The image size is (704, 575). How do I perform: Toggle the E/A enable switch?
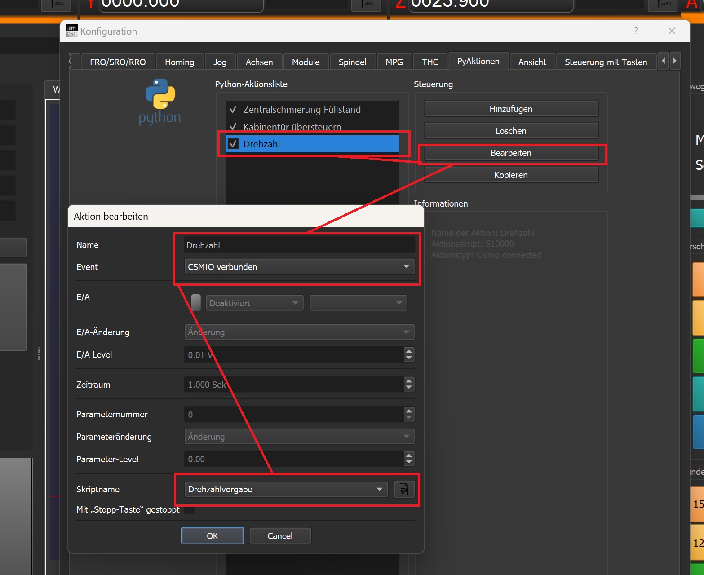coord(196,303)
